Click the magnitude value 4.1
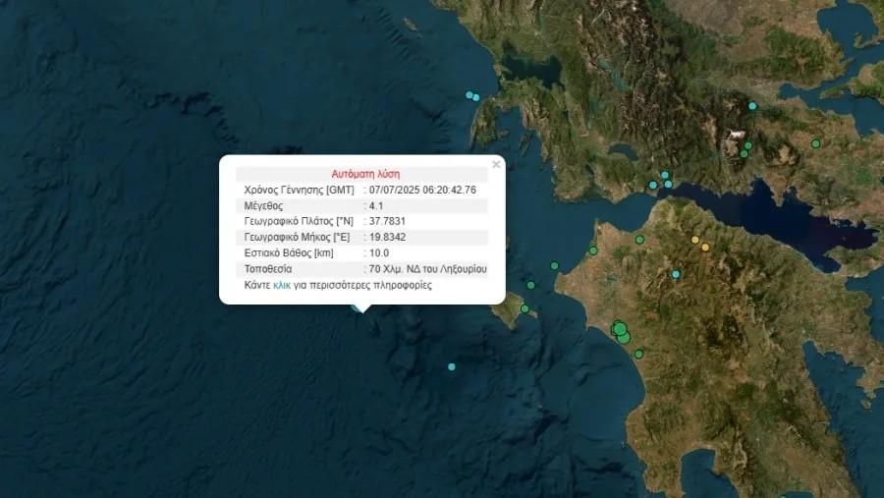Screen dimensions: 884x498 (x=376, y=206)
